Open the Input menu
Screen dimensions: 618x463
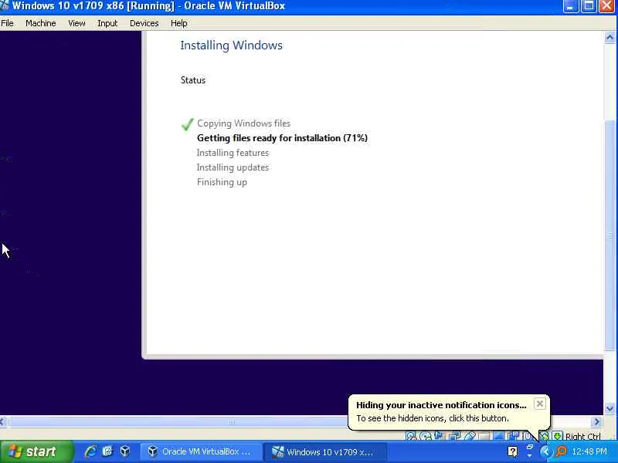[x=107, y=23]
